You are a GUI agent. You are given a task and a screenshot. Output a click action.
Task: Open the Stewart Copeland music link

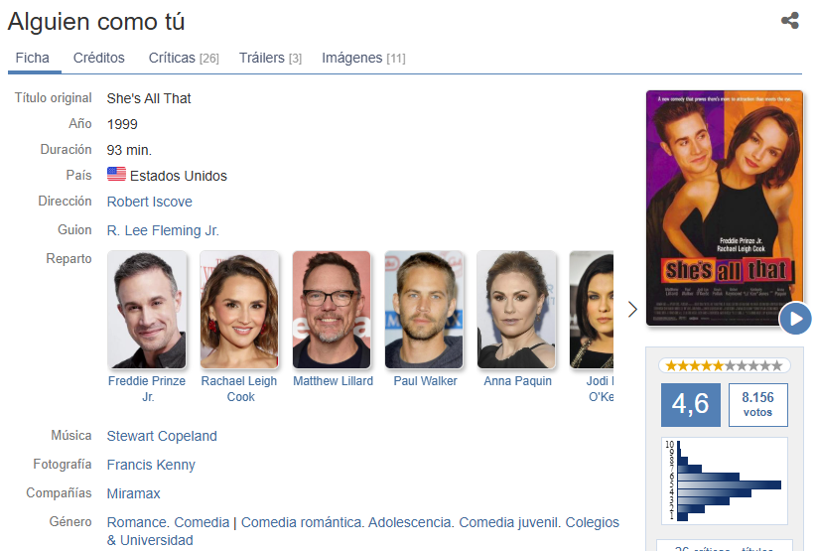[162, 436]
